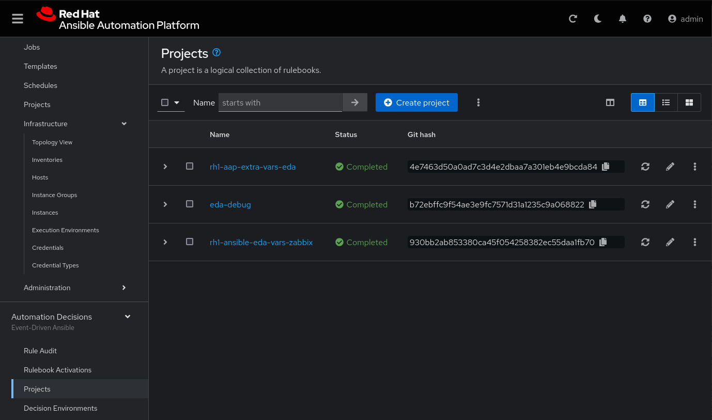The height and width of the screenshot is (420, 712).
Task: Open kebab menu for rh1-ansible-eda-vars-zabbix
Action: (695, 242)
